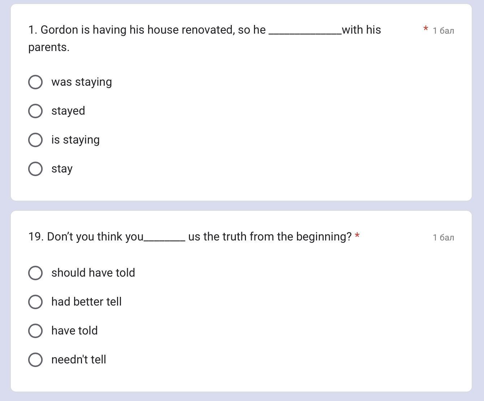This screenshot has width=484, height=401.
Task: Click the 'was staying' answer label text
Action: [x=81, y=82]
